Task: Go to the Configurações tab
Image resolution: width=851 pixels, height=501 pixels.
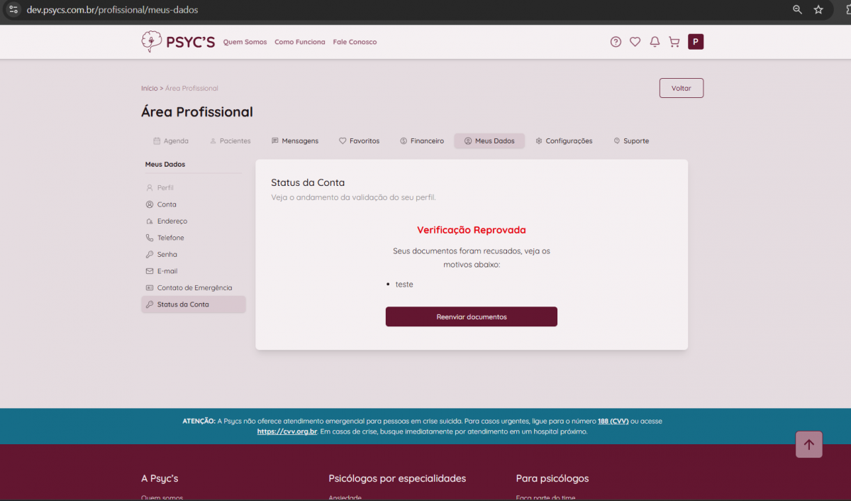Action: click(x=564, y=141)
